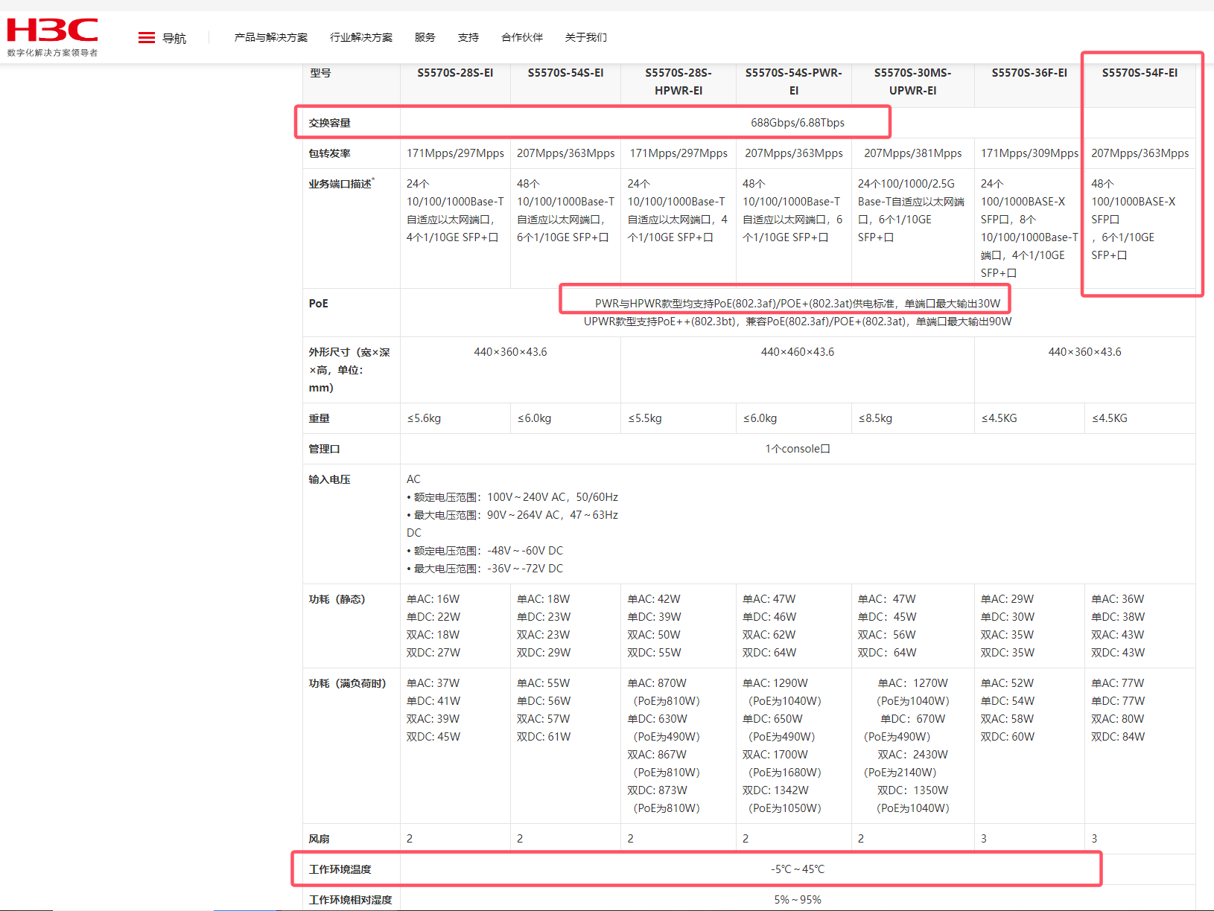
Task: Click the 工作环境温度 row label
Action: click(340, 869)
